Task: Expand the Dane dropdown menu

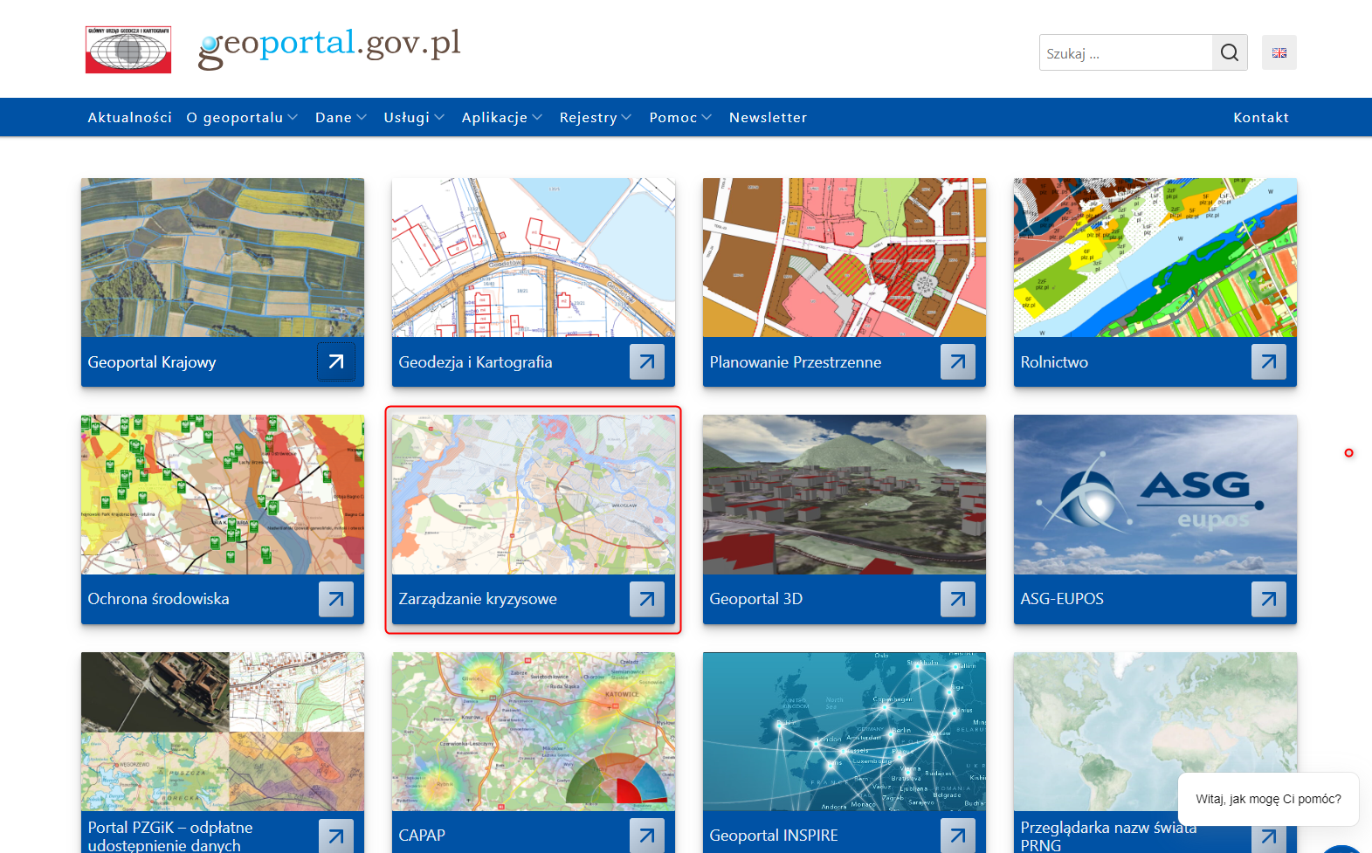Action: (x=341, y=117)
